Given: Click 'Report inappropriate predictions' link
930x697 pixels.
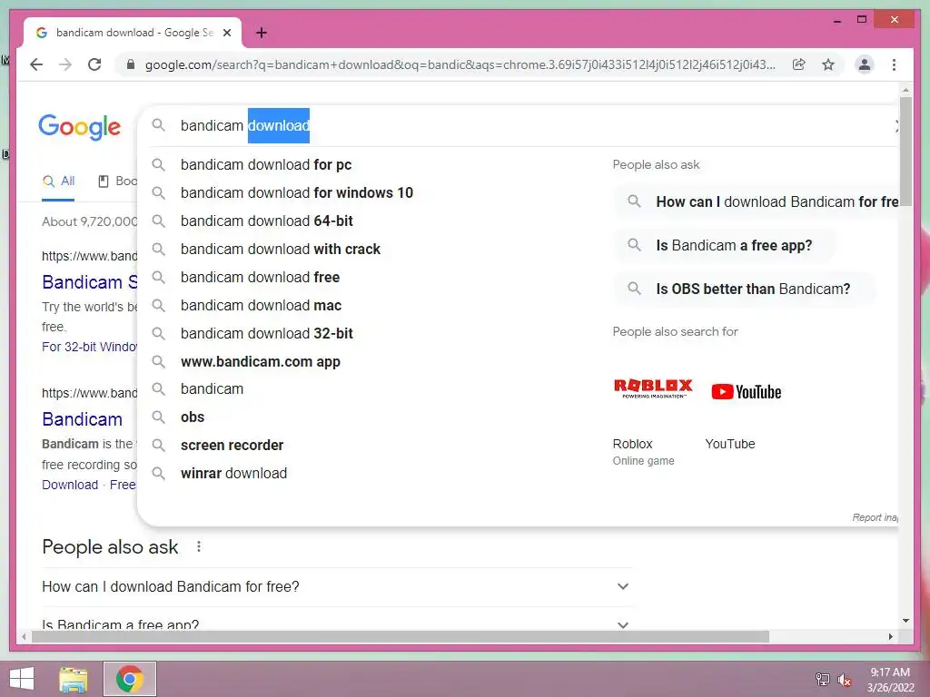Looking at the screenshot, I should pos(875,517).
